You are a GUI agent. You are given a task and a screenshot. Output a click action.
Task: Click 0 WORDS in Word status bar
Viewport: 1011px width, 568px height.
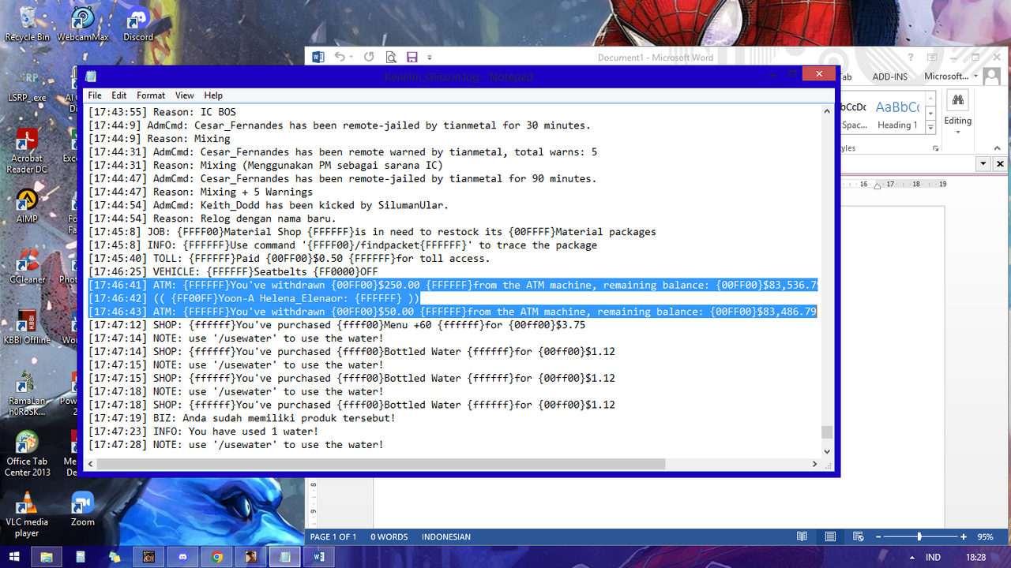point(389,536)
